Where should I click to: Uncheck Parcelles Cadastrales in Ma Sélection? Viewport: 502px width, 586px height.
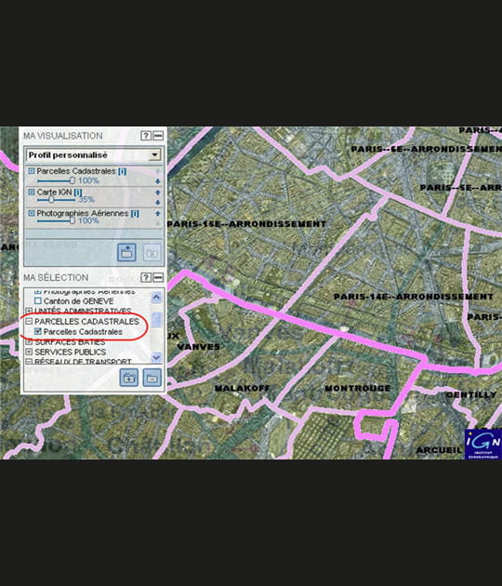point(38,331)
